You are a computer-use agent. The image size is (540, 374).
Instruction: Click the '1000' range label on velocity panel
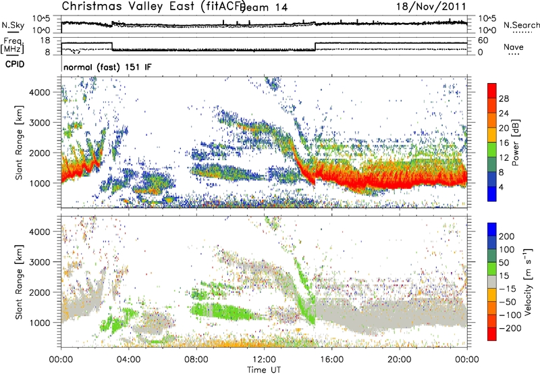(x=39, y=323)
